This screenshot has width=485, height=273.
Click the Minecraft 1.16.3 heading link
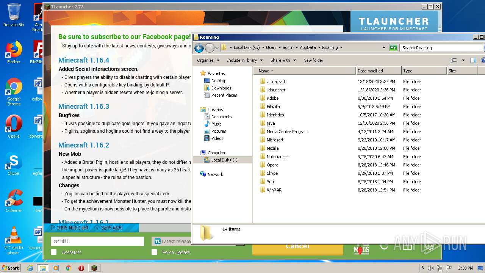point(84,107)
